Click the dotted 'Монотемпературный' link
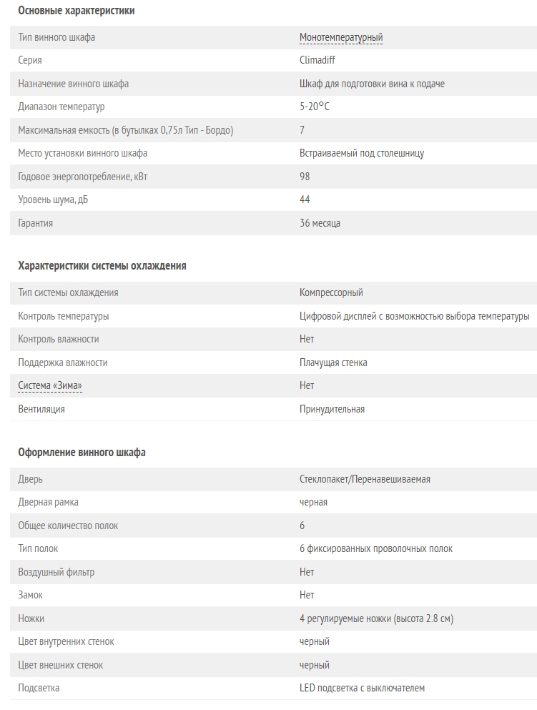This screenshot has width=537, height=710. click(x=341, y=37)
